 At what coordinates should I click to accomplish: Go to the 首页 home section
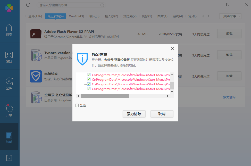click(x=9, y=30)
